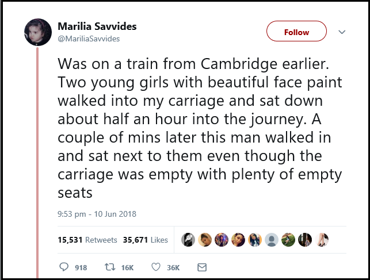Screen dimensions: 370x280
Task: Click the first liker avatar in the row
Action: (x=188, y=240)
